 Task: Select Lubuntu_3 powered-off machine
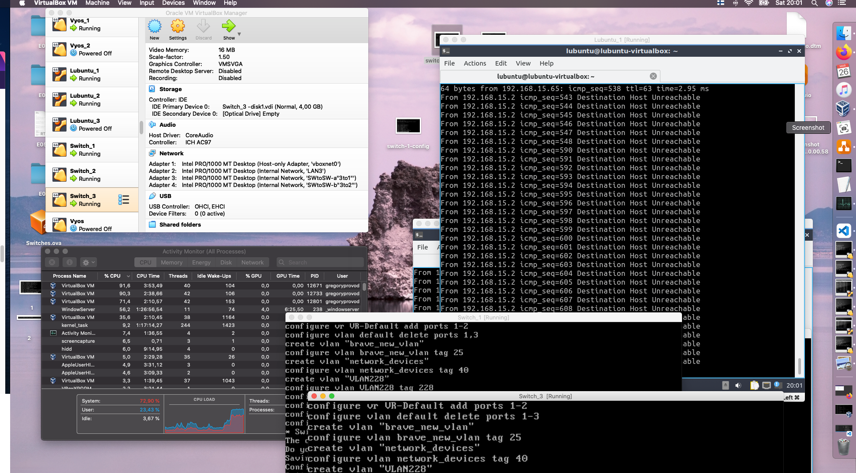[x=92, y=125]
